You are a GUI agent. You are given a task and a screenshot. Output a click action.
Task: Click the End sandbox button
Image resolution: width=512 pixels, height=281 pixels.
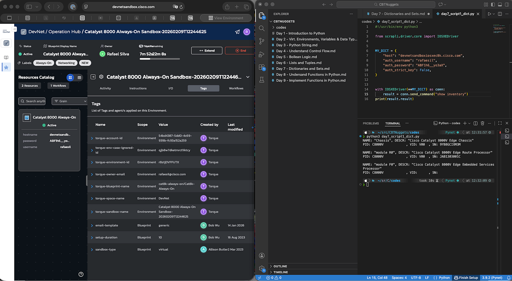coord(240,50)
